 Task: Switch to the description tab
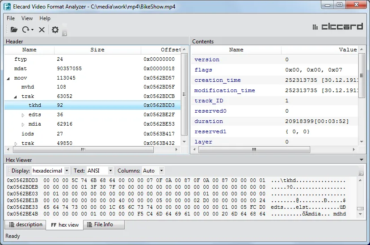[25, 224]
